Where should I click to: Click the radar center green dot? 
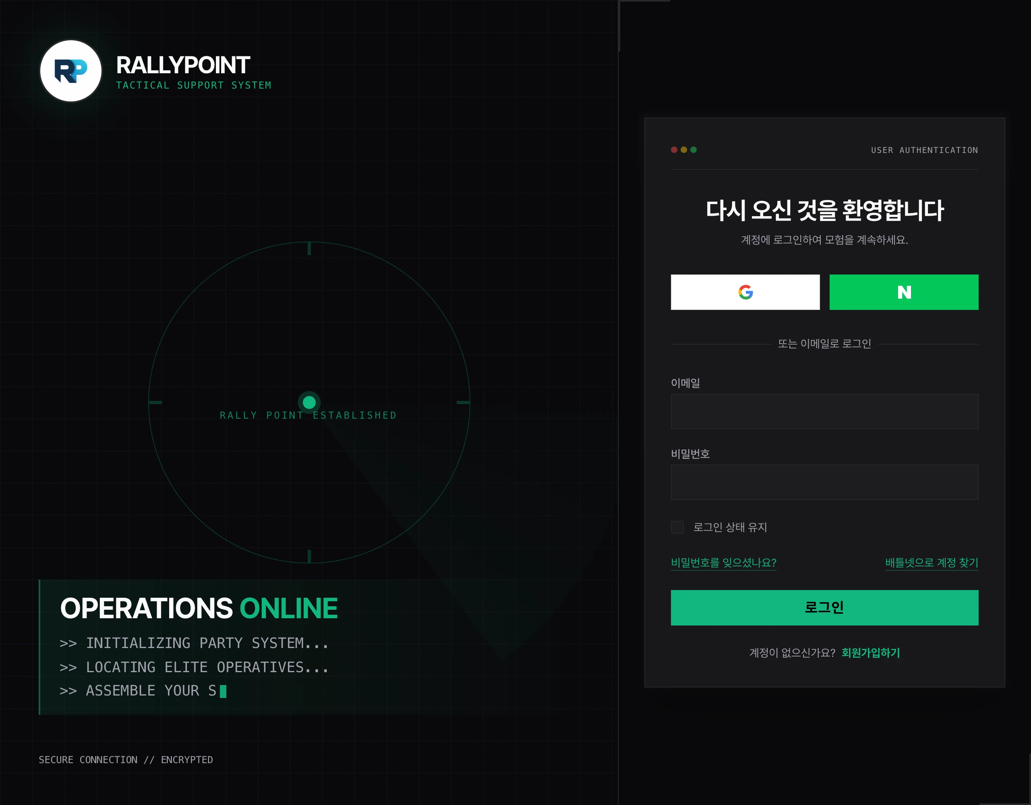[309, 402]
